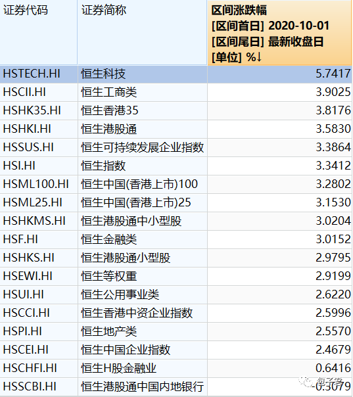Sort by 区间涨跌幅 column header
The height and width of the screenshot is (397, 353).
pos(279,33)
